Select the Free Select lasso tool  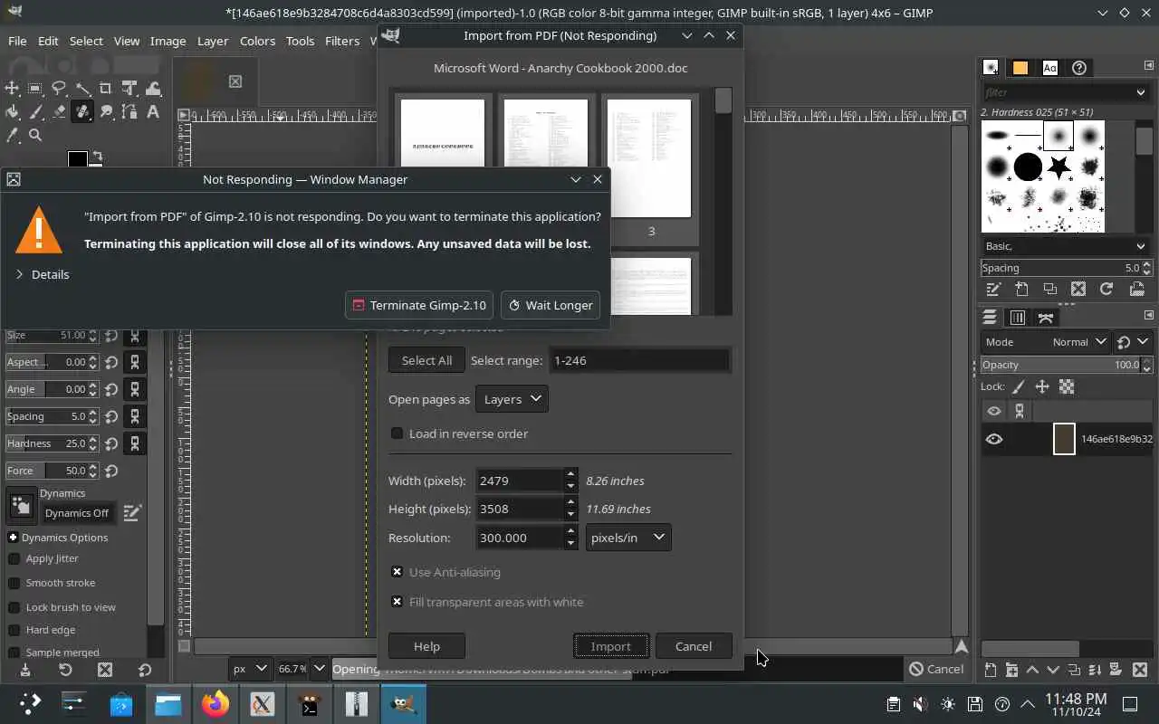(x=59, y=88)
